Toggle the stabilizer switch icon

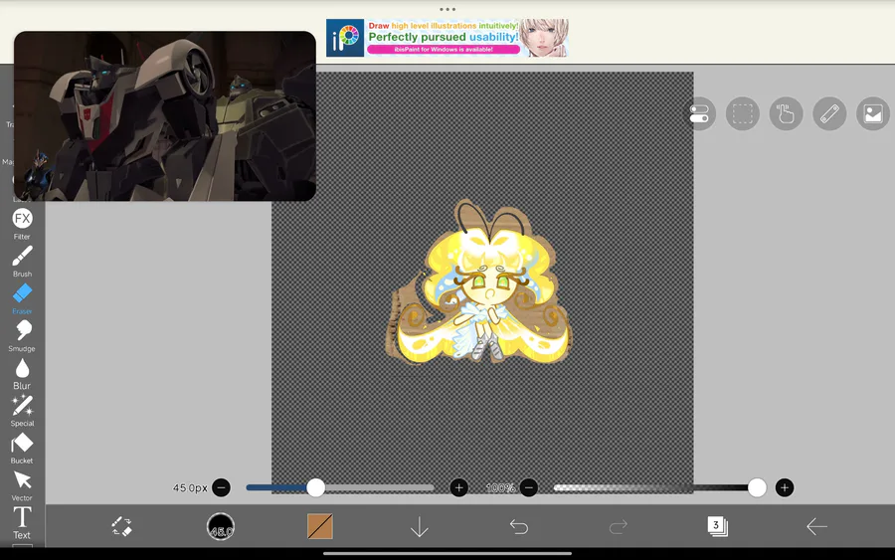699,113
